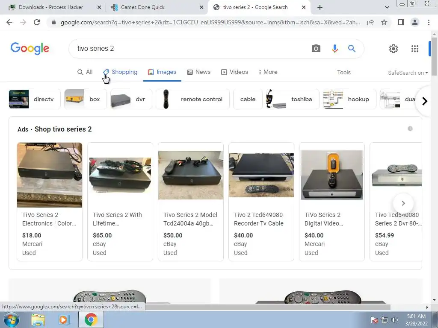The height and width of the screenshot is (328, 438).
Task: Open the $50.00 eBay TiVo product image
Action: 191,175
